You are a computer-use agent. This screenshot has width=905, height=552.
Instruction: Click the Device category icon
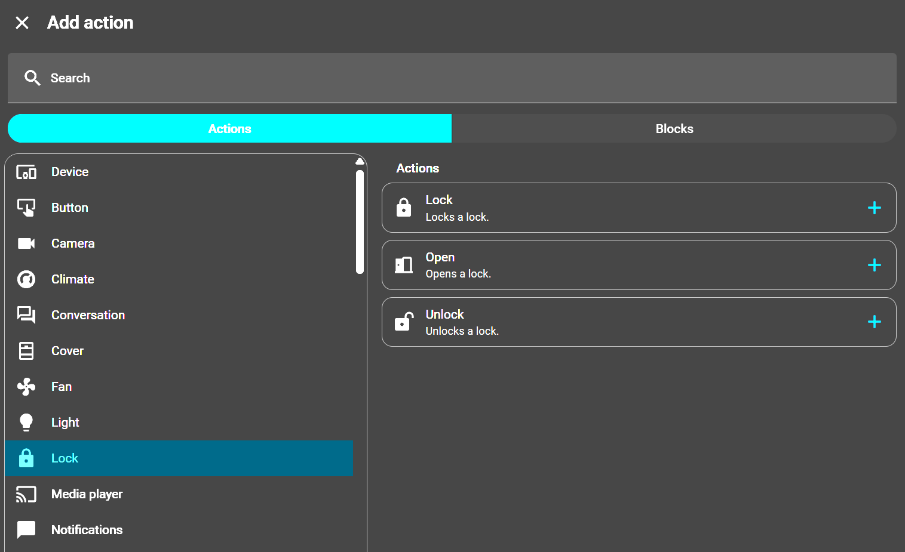[26, 172]
